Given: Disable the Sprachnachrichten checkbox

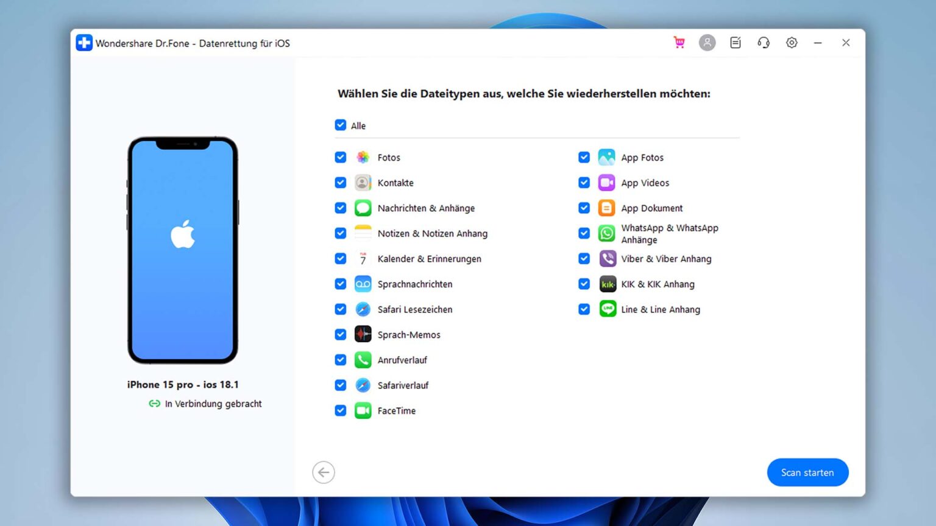Looking at the screenshot, I should tap(341, 284).
